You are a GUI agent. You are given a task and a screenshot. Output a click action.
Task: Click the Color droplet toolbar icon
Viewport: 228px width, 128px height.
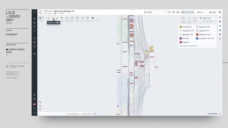(77, 18)
